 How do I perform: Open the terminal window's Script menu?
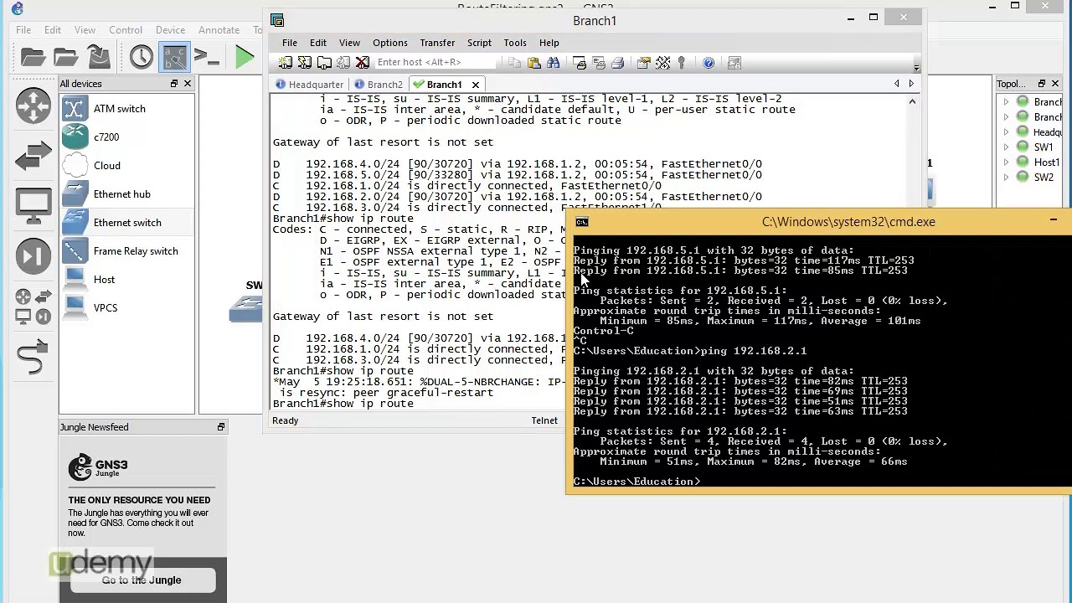pyautogui.click(x=479, y=43)
